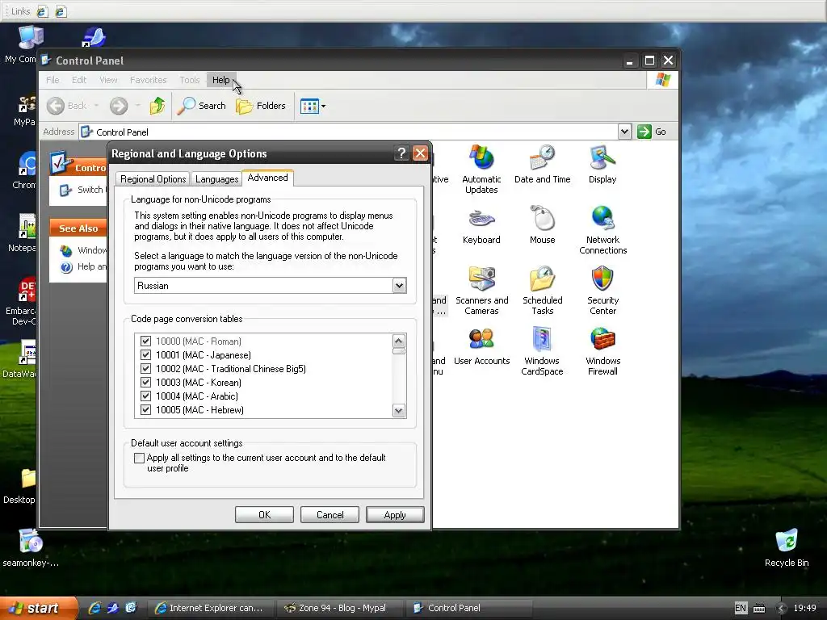Click Cancel in Regional and Language Options
The width and height of the screenshot is (827, 620).
click(x=330, y=514)
